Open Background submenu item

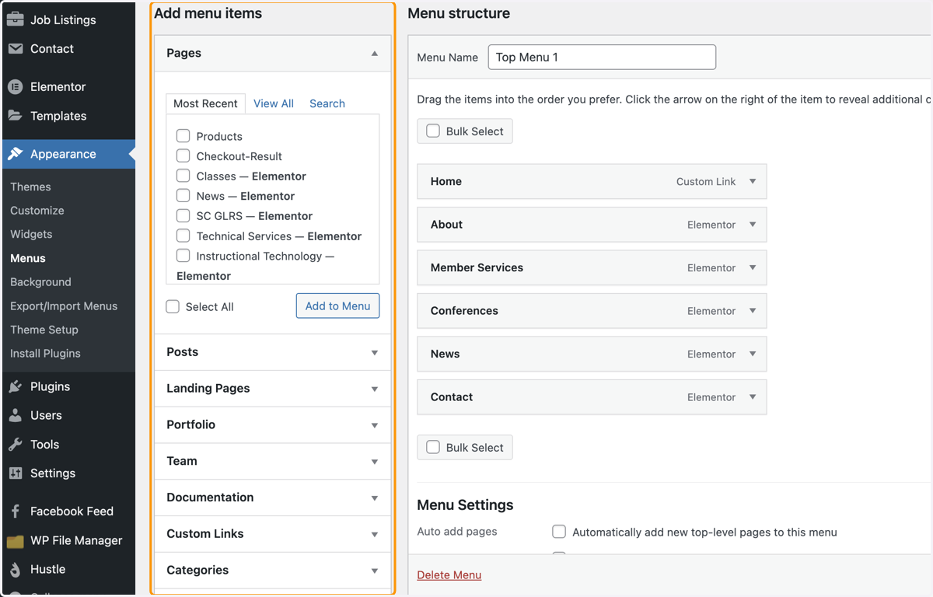point(40,282)
